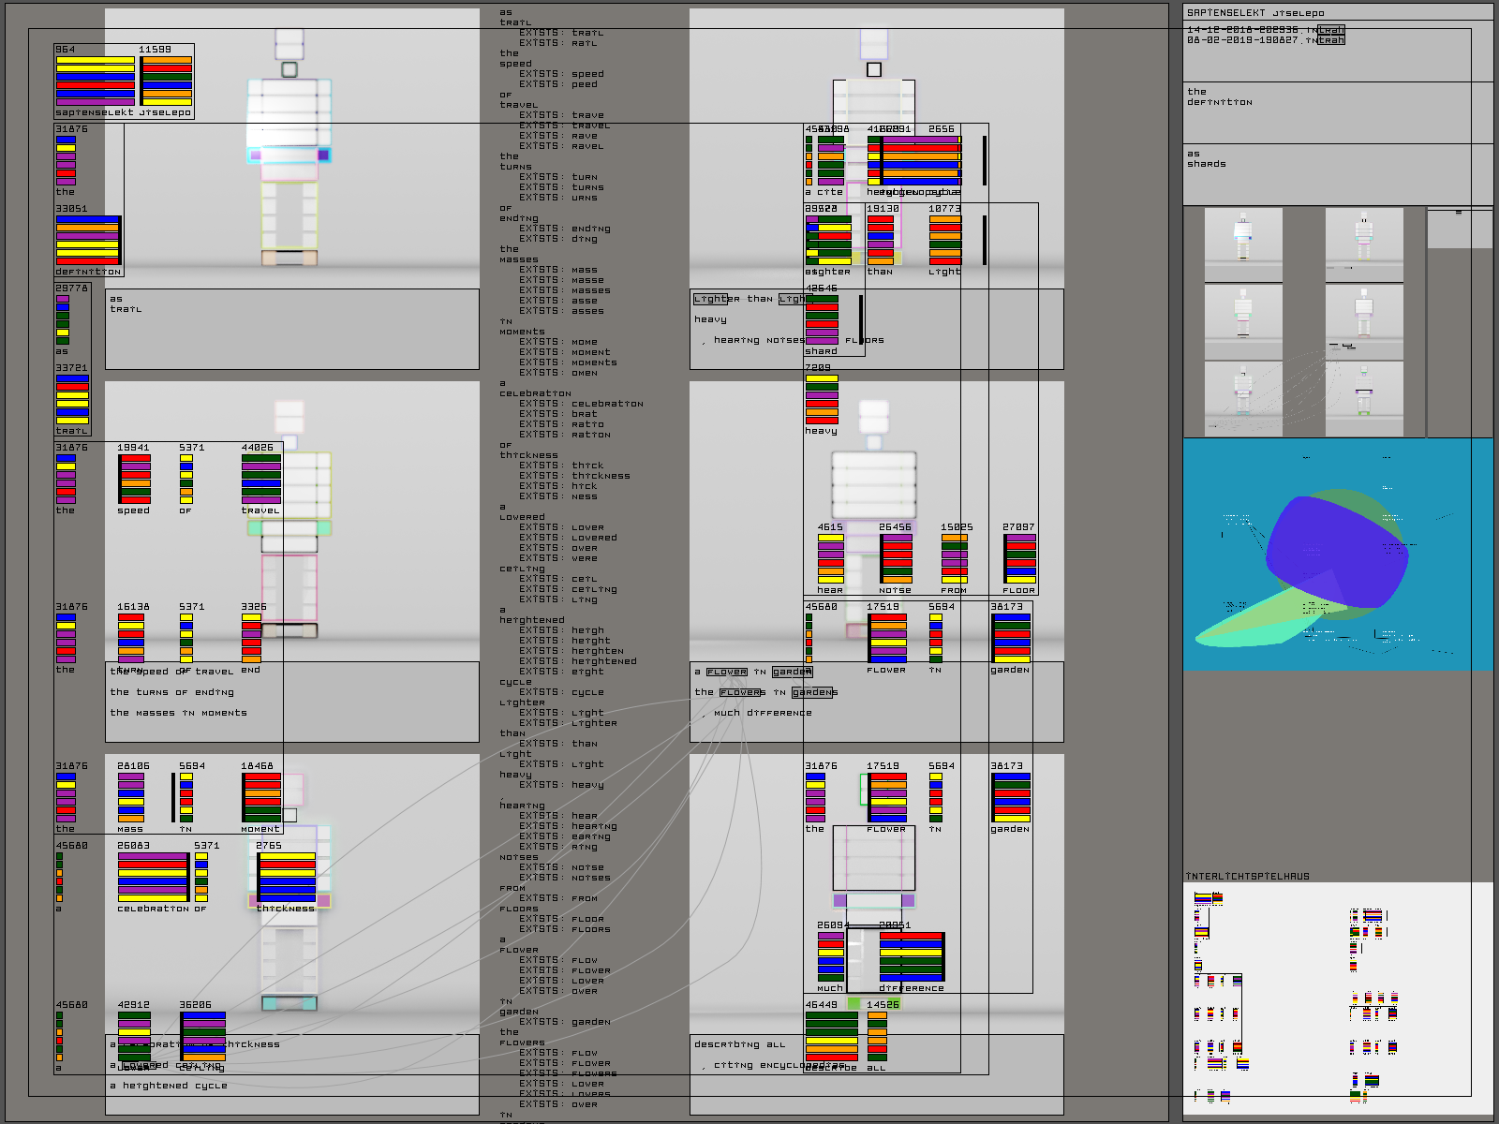Click the floor glyph stack numbered 27097

click(x=1019, y=559)
